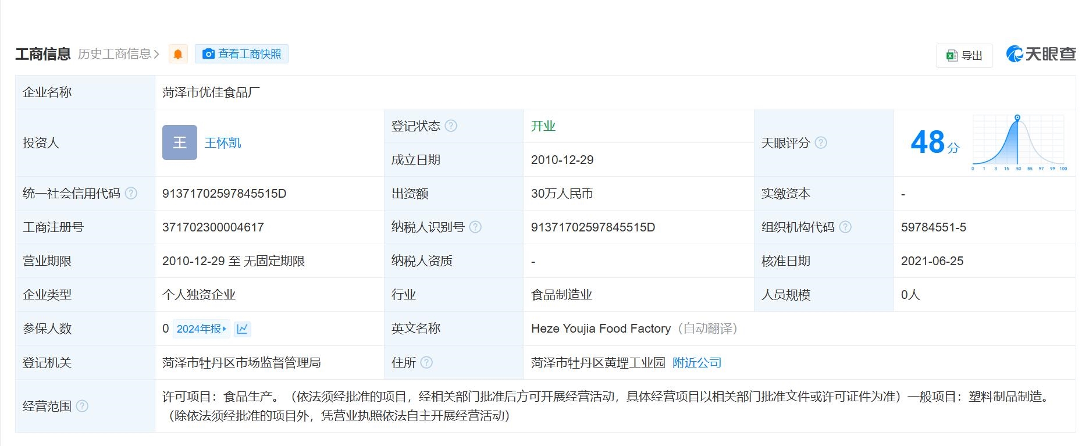Open the 查看工商快照 snapshot button
The width and height of the screenshot is (1089, 446).
241,54
